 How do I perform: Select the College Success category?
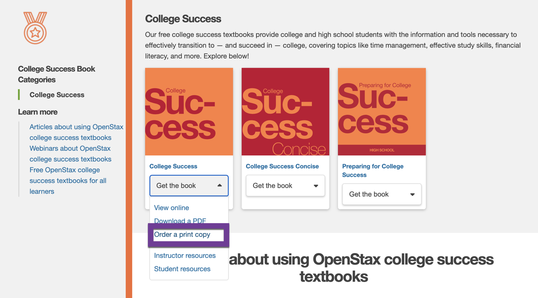[x=57, y=95]
